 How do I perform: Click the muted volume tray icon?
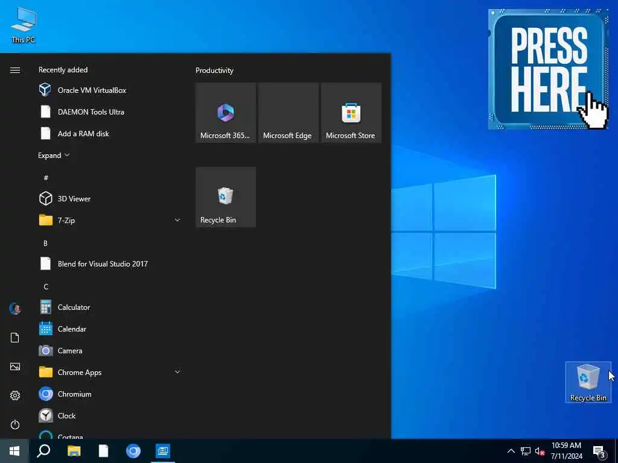tap(540, 451)
